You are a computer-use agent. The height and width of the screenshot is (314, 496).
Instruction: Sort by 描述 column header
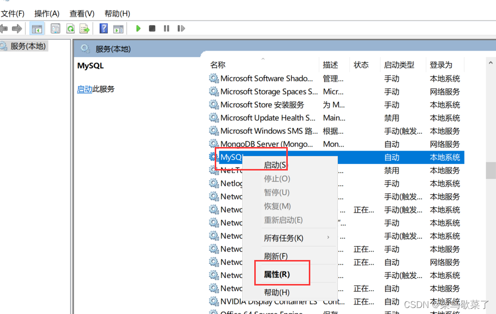click(x=330, y=65)
